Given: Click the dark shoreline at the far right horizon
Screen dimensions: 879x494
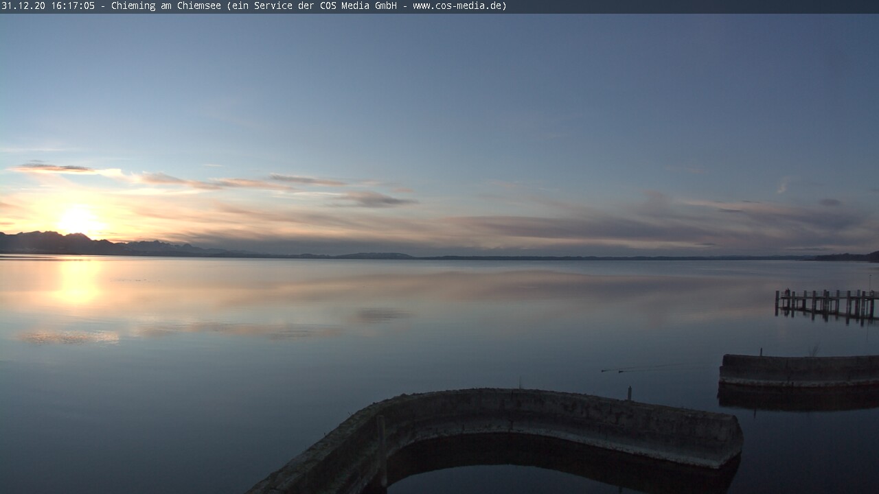Looking at the screenshot, I should 852,257.
